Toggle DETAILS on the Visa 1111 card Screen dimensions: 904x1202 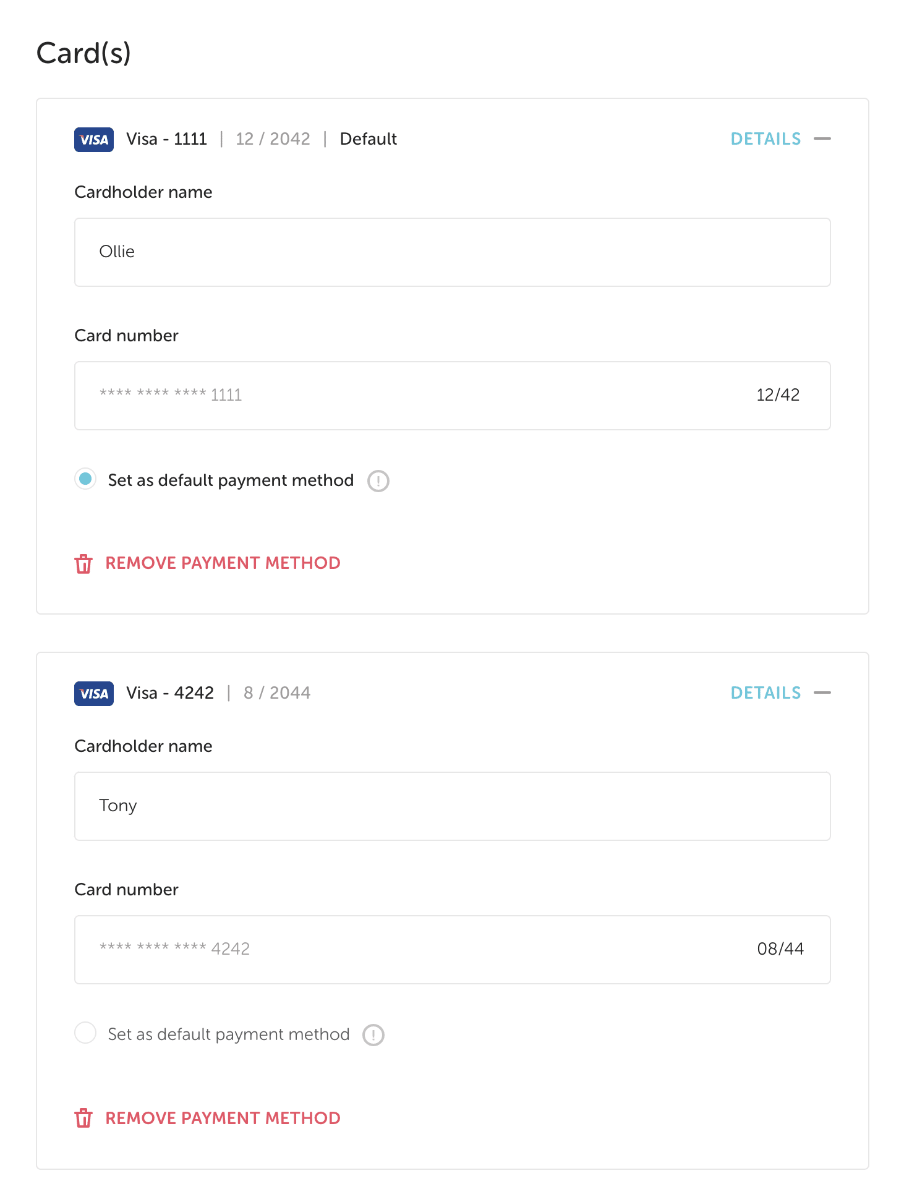click(765, 139)
